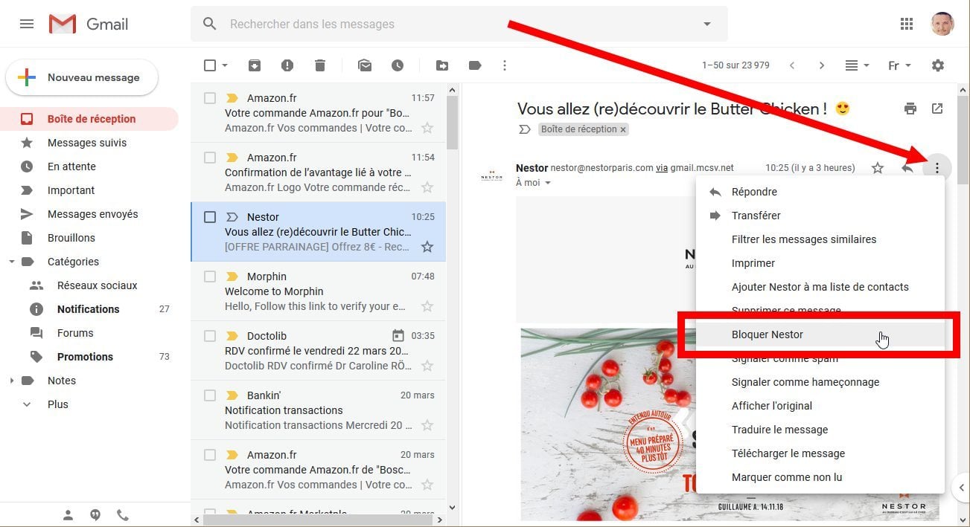
Task: Open labels toolbar icon
Action: coord(475,65)
